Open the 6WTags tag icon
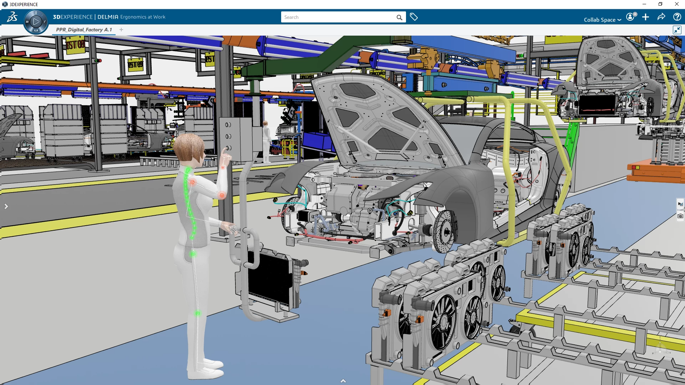This screenshot has width=685, height=385. (413, 17)
